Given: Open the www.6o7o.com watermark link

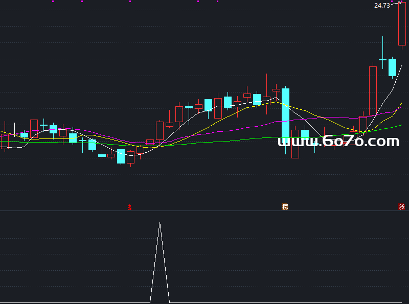Looking at the screenshot, I should pos(338,142).
